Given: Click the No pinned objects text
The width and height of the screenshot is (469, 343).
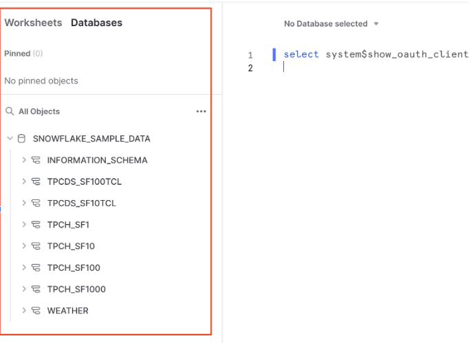Looking at the screenshot, I should point(41,81).
